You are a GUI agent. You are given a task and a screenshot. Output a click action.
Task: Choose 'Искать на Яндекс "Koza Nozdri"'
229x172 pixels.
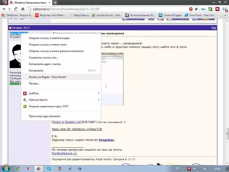(x=61, y=77)
